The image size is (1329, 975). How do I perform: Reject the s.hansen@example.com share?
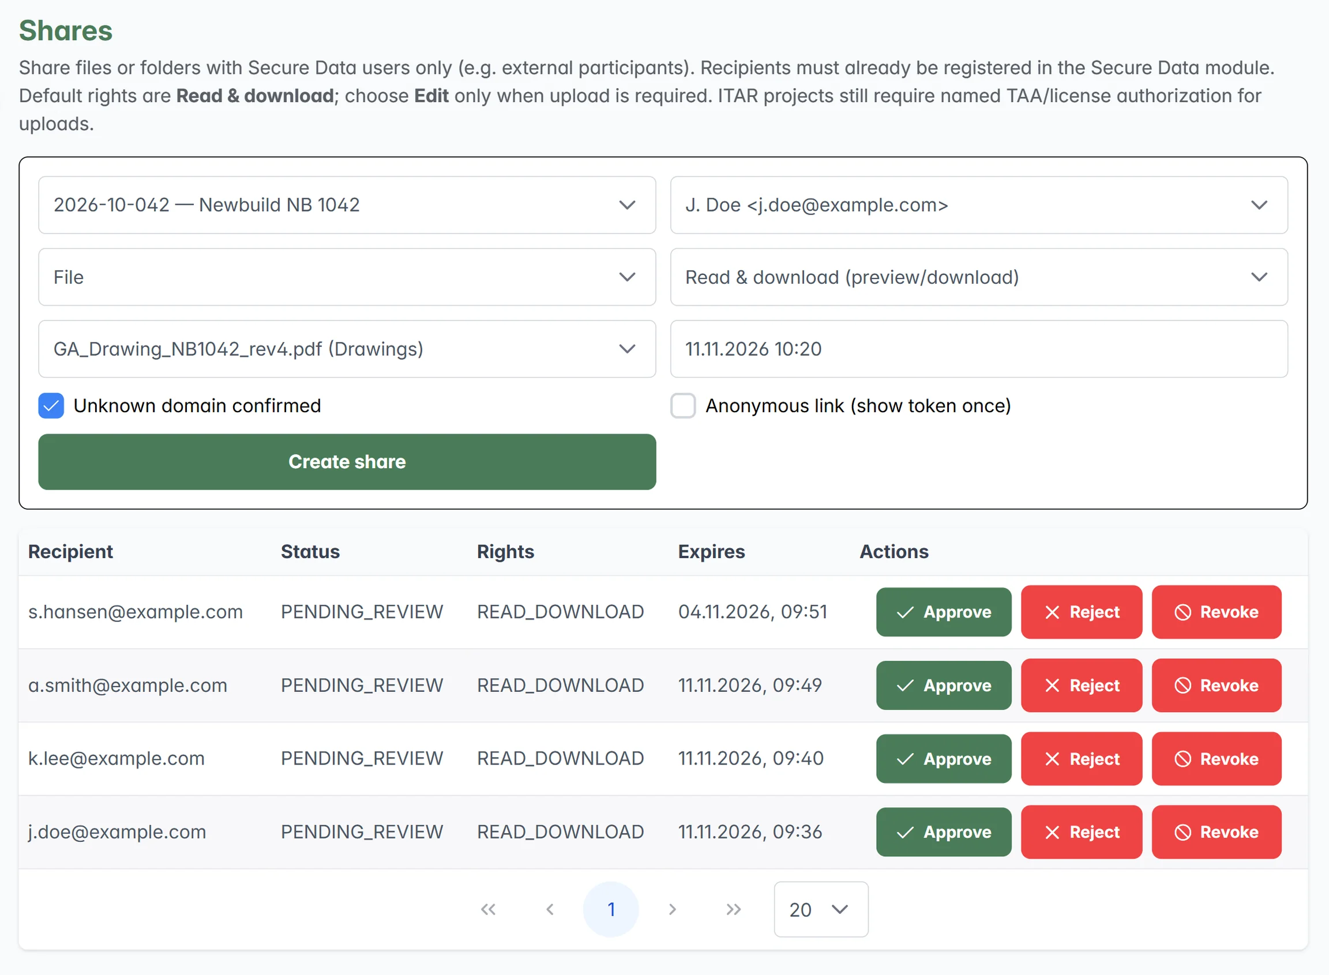[x=1081, y=612]
